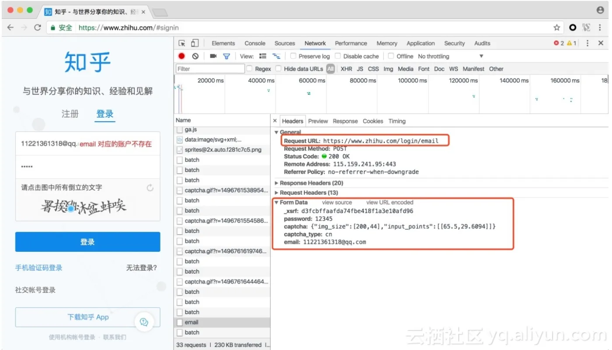Viewport: 612px width, 350px height.
Task: Close the request details pane X
Action: point(275,121)
